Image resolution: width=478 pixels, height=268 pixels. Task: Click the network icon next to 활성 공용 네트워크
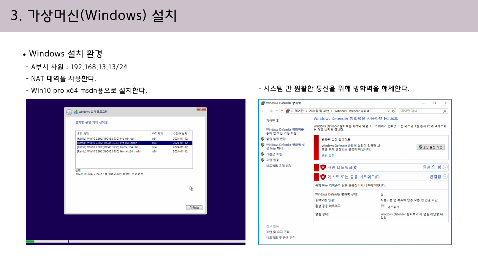click(382, 206)
